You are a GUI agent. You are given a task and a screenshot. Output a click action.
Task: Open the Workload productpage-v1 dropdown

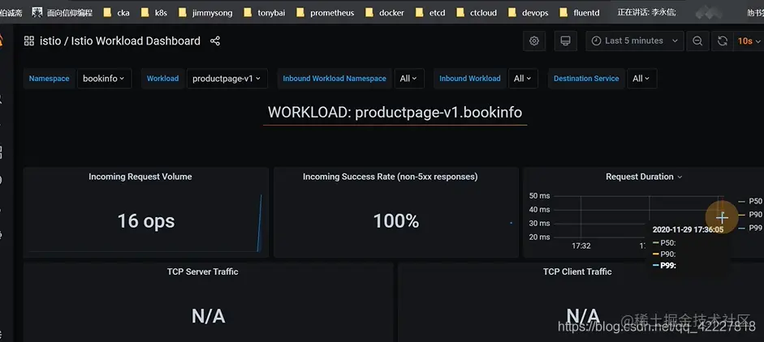click(x=227, y=79)
